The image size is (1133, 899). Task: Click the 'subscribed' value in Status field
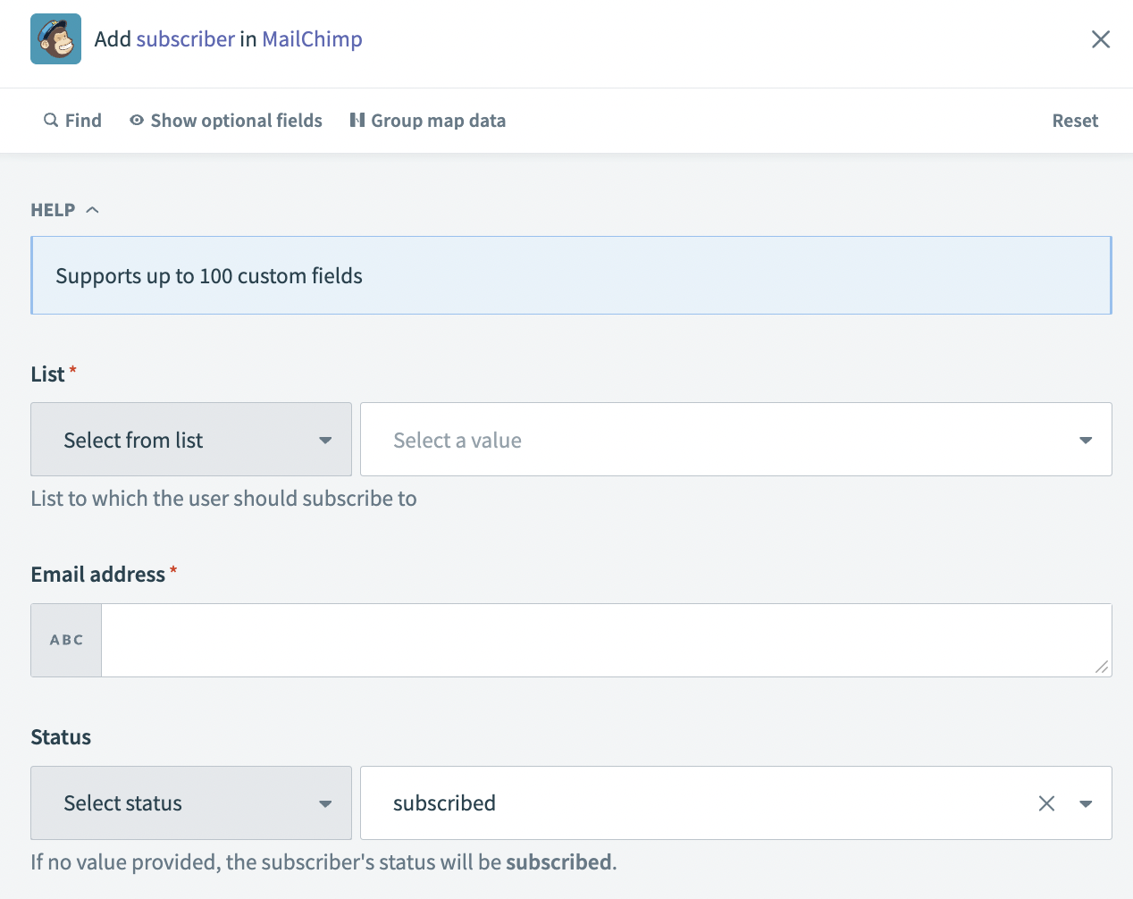coord(444,803)
